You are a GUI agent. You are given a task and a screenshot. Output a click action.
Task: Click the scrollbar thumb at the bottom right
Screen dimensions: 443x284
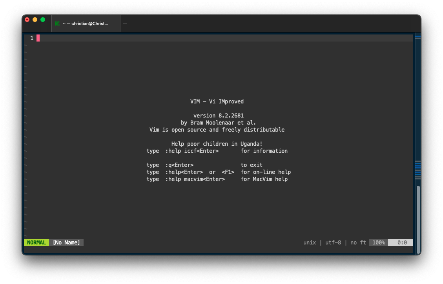pos(418,219)
